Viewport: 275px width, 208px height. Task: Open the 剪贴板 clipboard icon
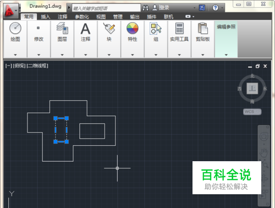pos(202,28)
